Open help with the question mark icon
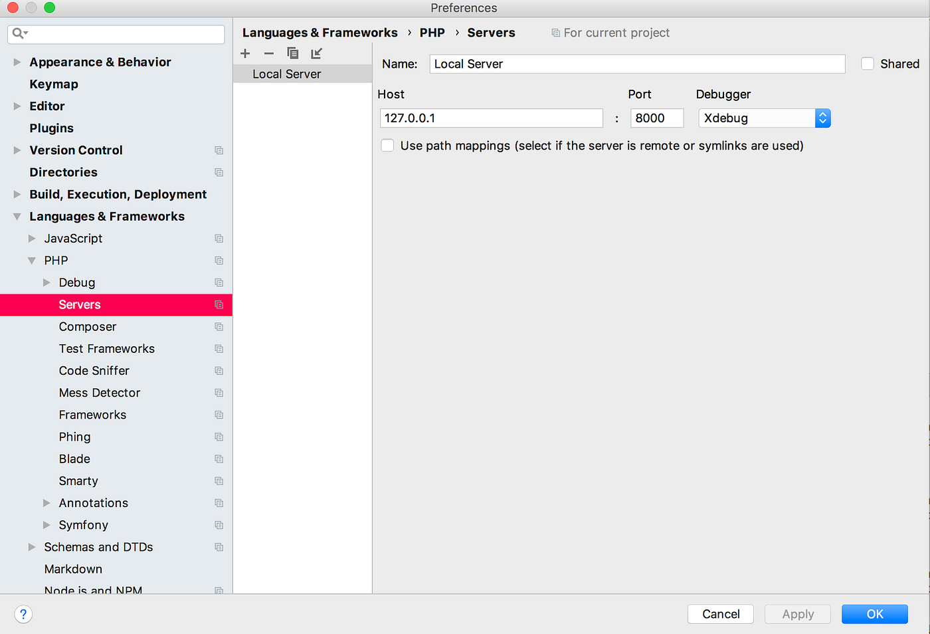Screen dimensions: 930x634 tap(23, 614)
